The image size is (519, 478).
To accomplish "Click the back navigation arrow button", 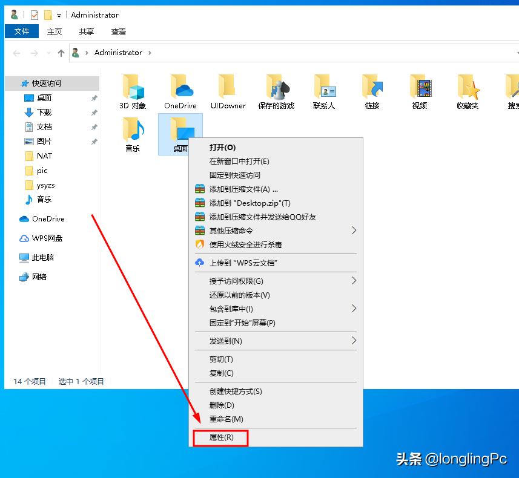I will 16,52.
